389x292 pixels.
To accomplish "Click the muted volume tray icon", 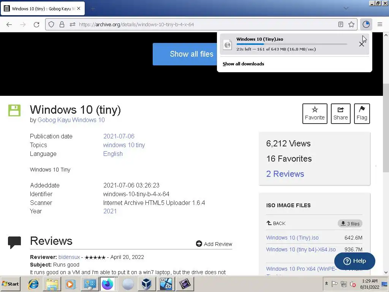I will (x=353, y=284).
